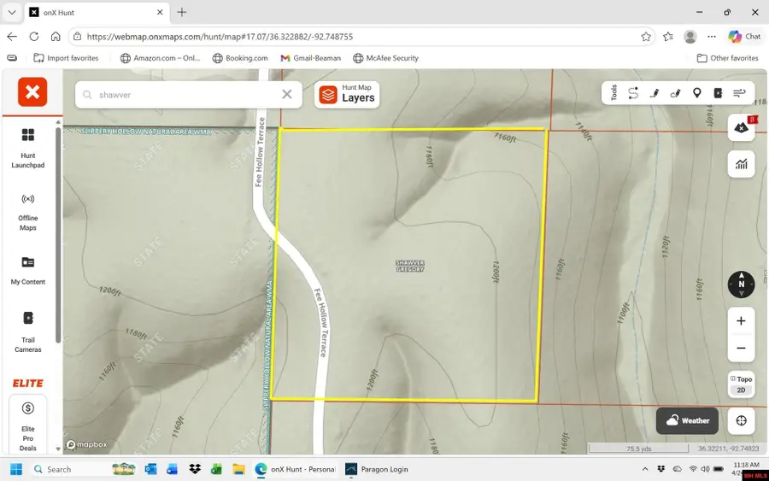The image size is (769, 481).
Task: Toggle the Topo 2D basemap switch
Action: (741, 384)
